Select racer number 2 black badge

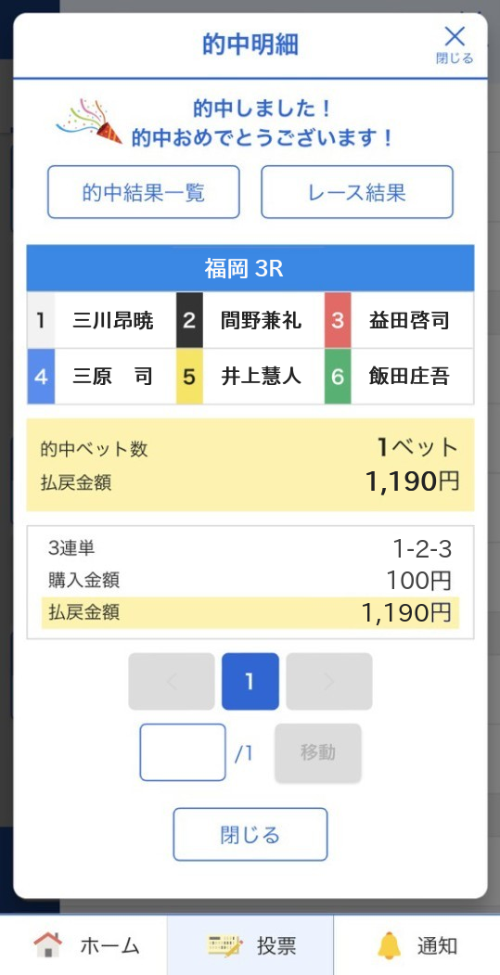pos(189,321)
